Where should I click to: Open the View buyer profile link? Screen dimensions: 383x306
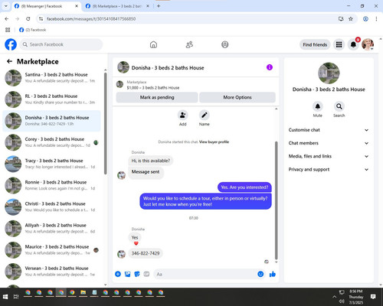tap(214, 142)
